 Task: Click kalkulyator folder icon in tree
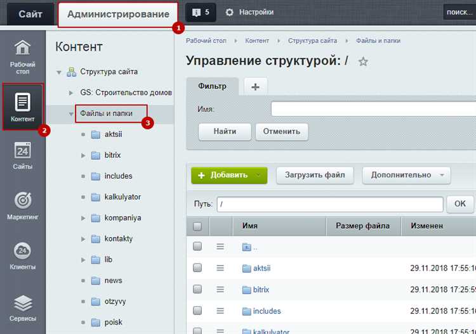pos(96,197)
